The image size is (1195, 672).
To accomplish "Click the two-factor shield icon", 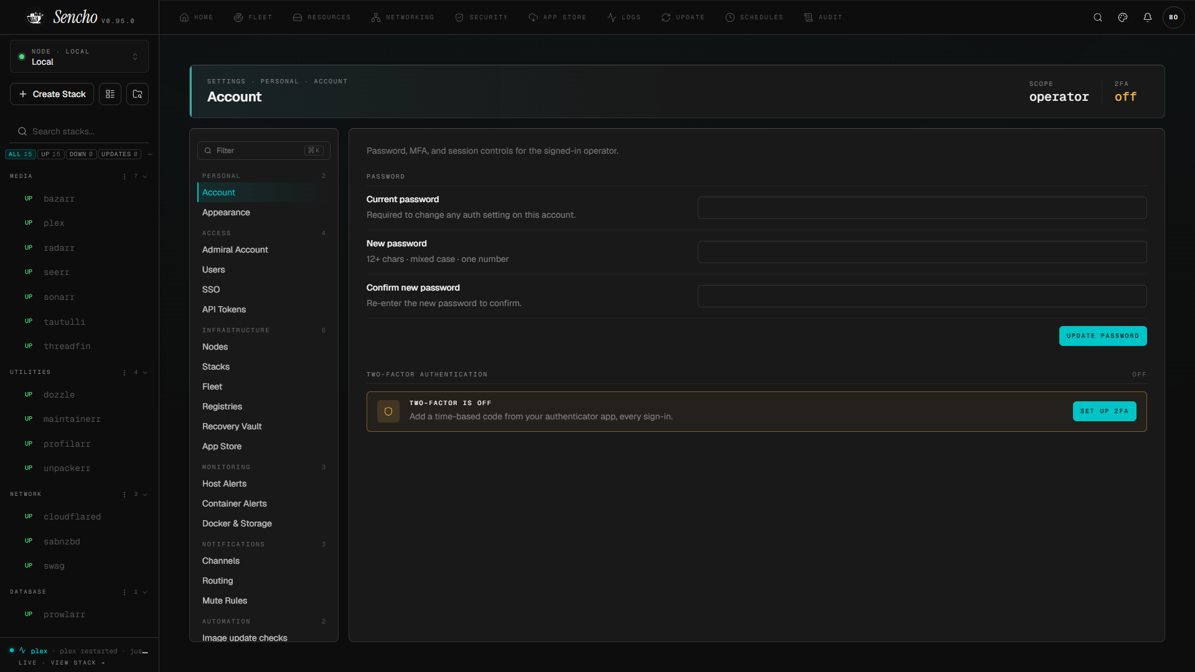I will point(388,411).
